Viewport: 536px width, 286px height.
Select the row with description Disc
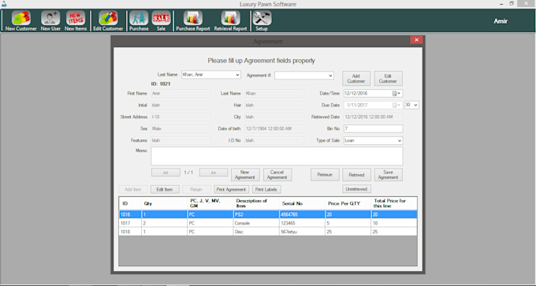(x=268, y=232)
